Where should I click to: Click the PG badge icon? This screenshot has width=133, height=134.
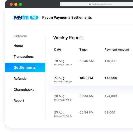pos(34,18)
